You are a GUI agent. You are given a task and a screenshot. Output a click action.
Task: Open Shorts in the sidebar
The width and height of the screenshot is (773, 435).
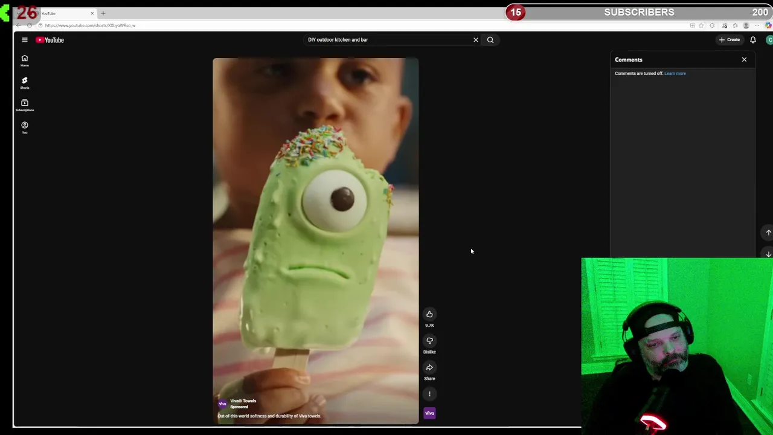coord(25,83)
